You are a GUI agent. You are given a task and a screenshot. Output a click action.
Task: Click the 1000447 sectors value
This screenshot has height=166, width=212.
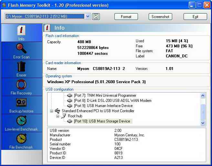[92, 54]
